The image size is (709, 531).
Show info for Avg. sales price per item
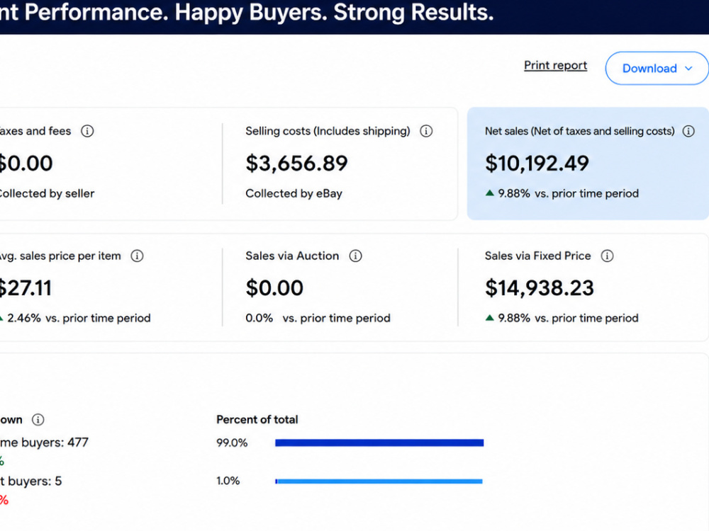[137, 256]
